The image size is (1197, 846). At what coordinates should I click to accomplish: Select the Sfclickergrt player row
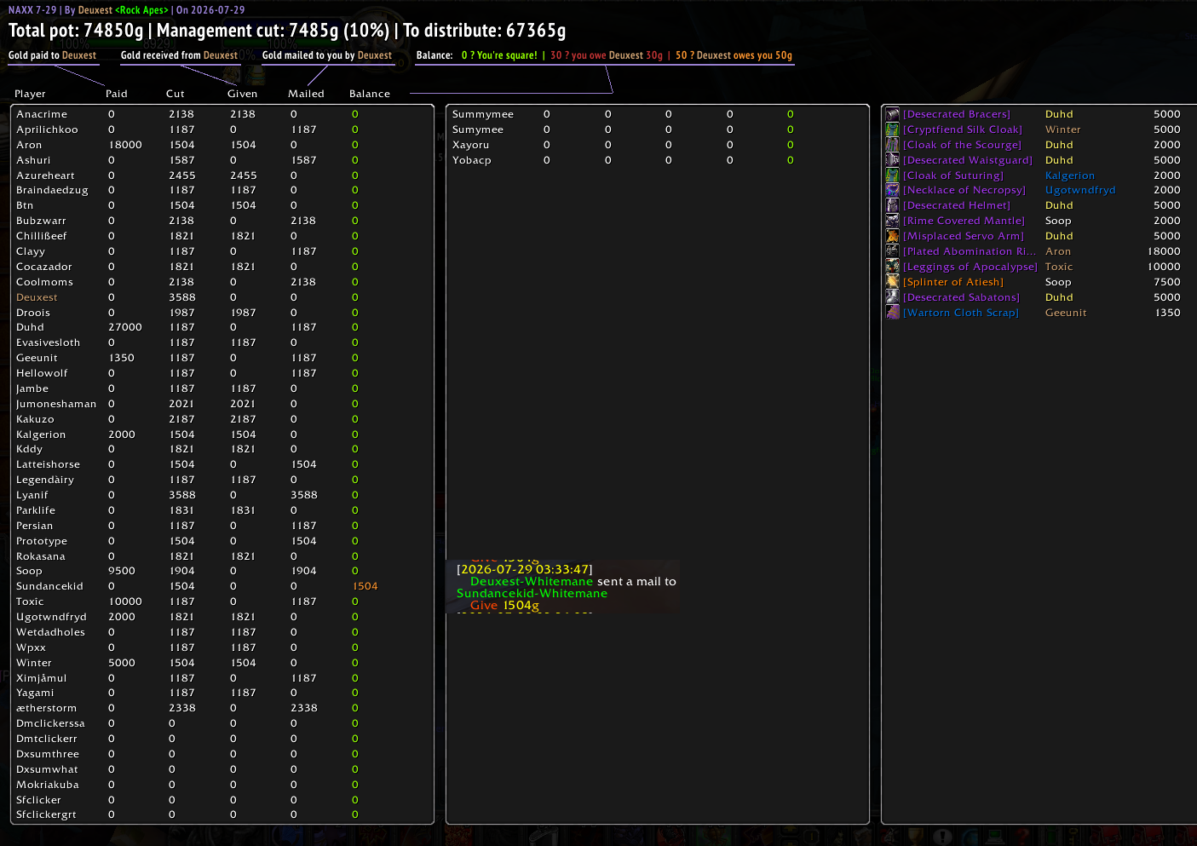222,814
